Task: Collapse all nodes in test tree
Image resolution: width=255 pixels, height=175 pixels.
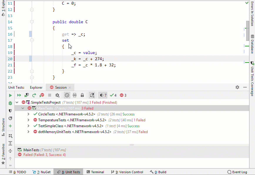Action: [10, 152]
